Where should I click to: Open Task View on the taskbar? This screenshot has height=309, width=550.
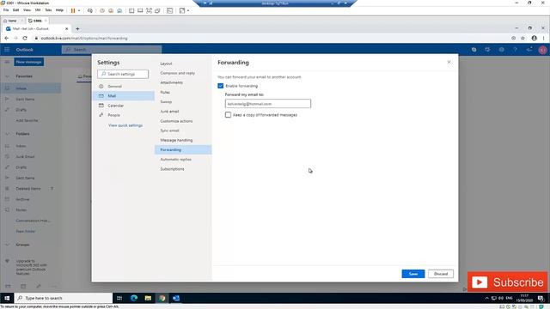119,298
